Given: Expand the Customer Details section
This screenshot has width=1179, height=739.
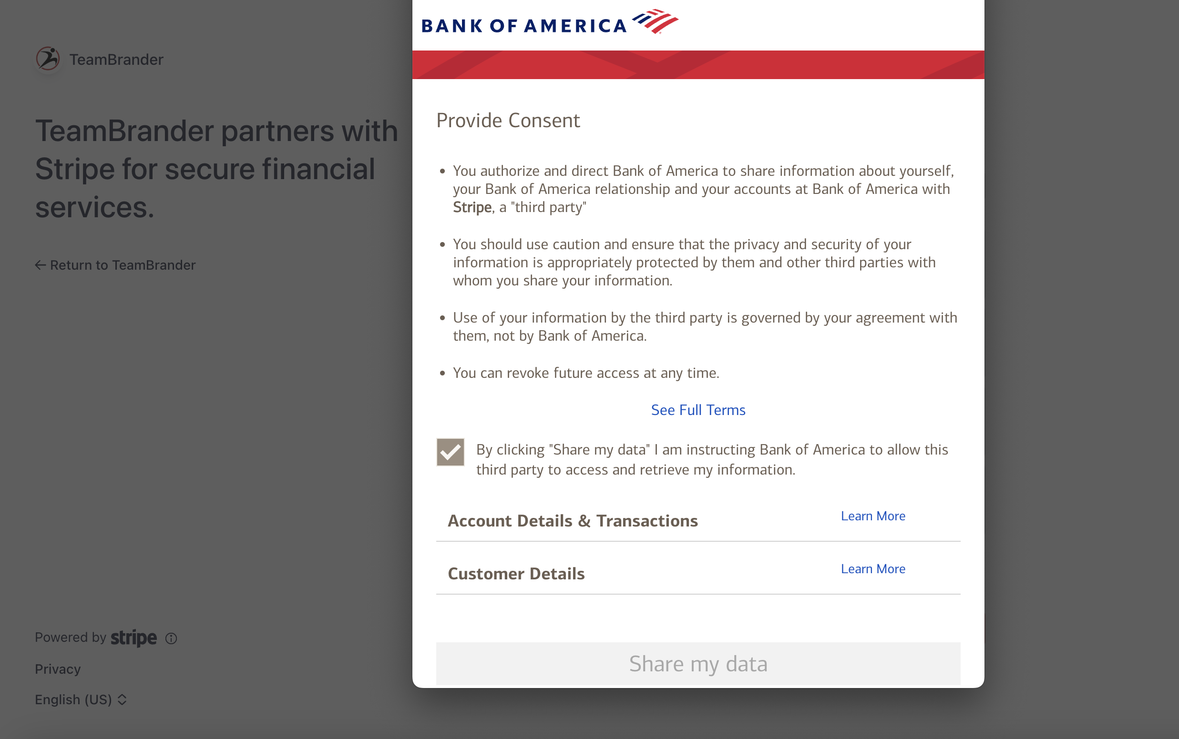Looking at the screenshot, I should 516,573.
